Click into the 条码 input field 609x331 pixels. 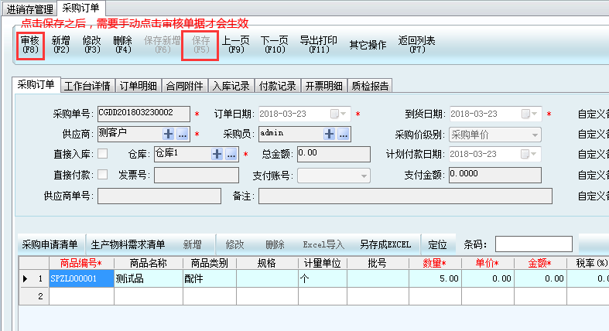533,244
